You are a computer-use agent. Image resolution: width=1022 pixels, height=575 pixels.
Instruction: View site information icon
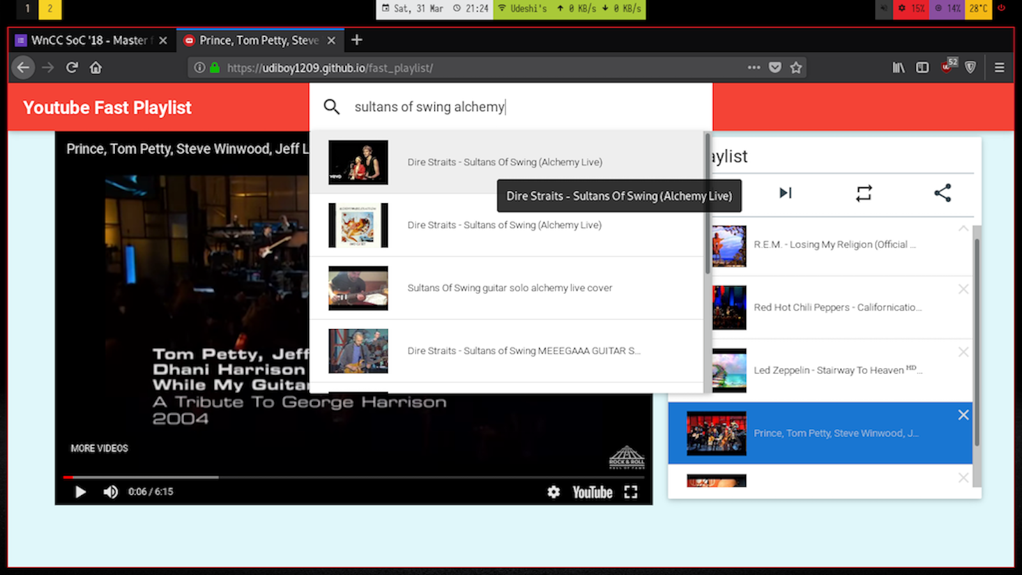199,68
